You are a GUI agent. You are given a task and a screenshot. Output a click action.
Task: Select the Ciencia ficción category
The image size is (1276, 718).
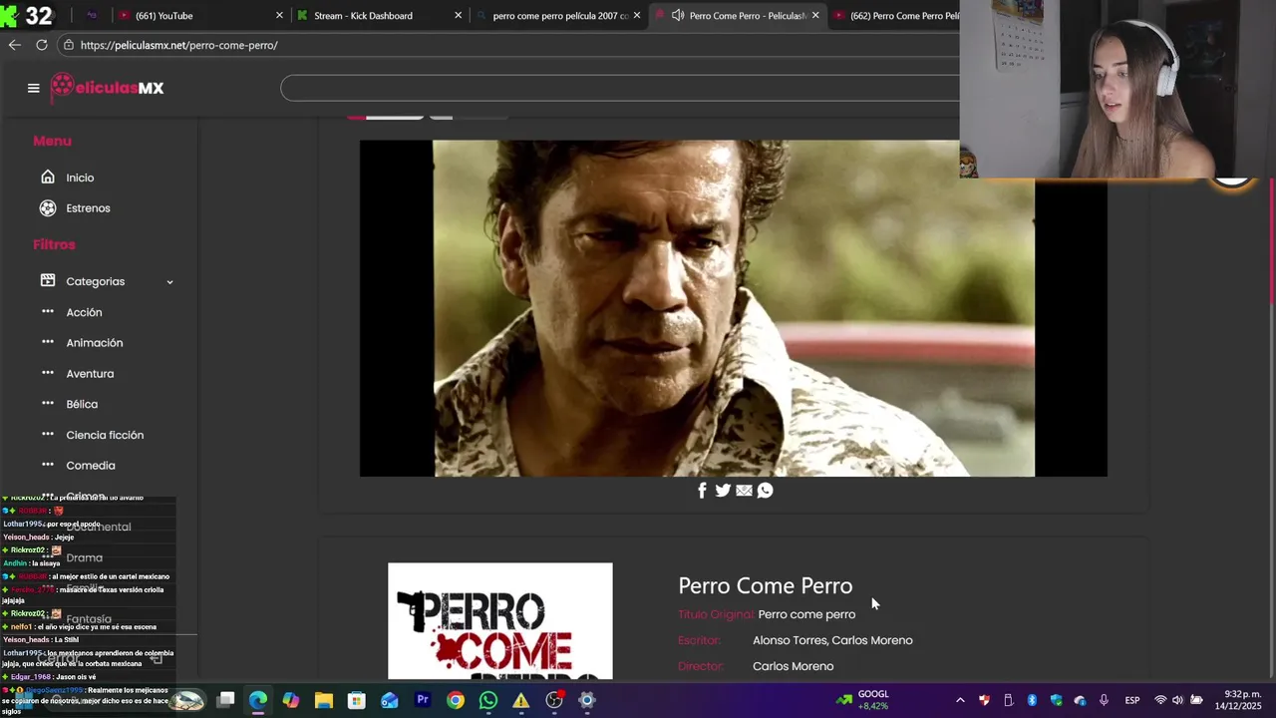click(x=105, y=435)
